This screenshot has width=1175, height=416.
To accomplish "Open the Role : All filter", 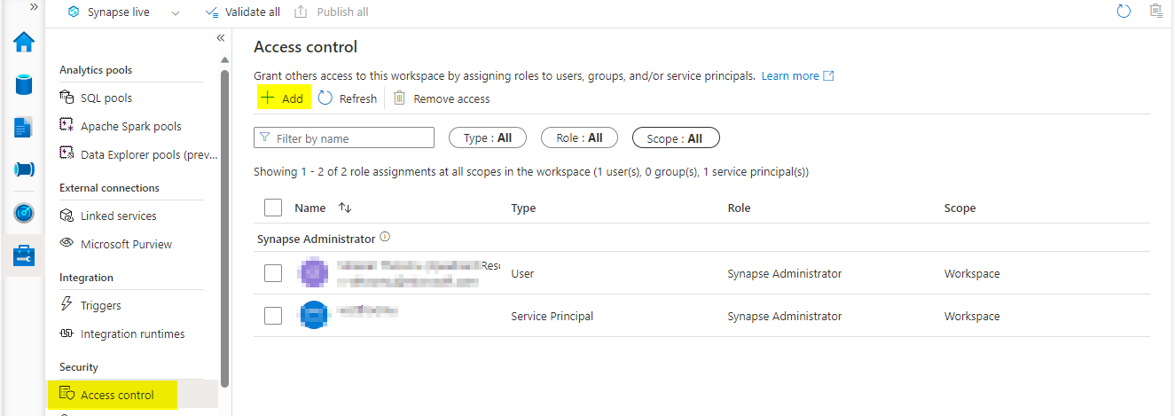I will [x=580, y=138].
